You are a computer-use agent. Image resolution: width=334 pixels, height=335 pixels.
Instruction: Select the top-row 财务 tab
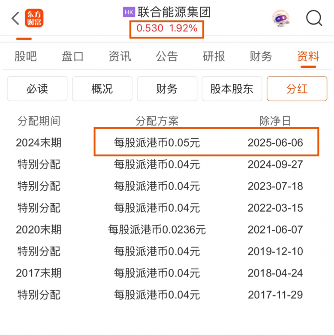pos(261,56)
